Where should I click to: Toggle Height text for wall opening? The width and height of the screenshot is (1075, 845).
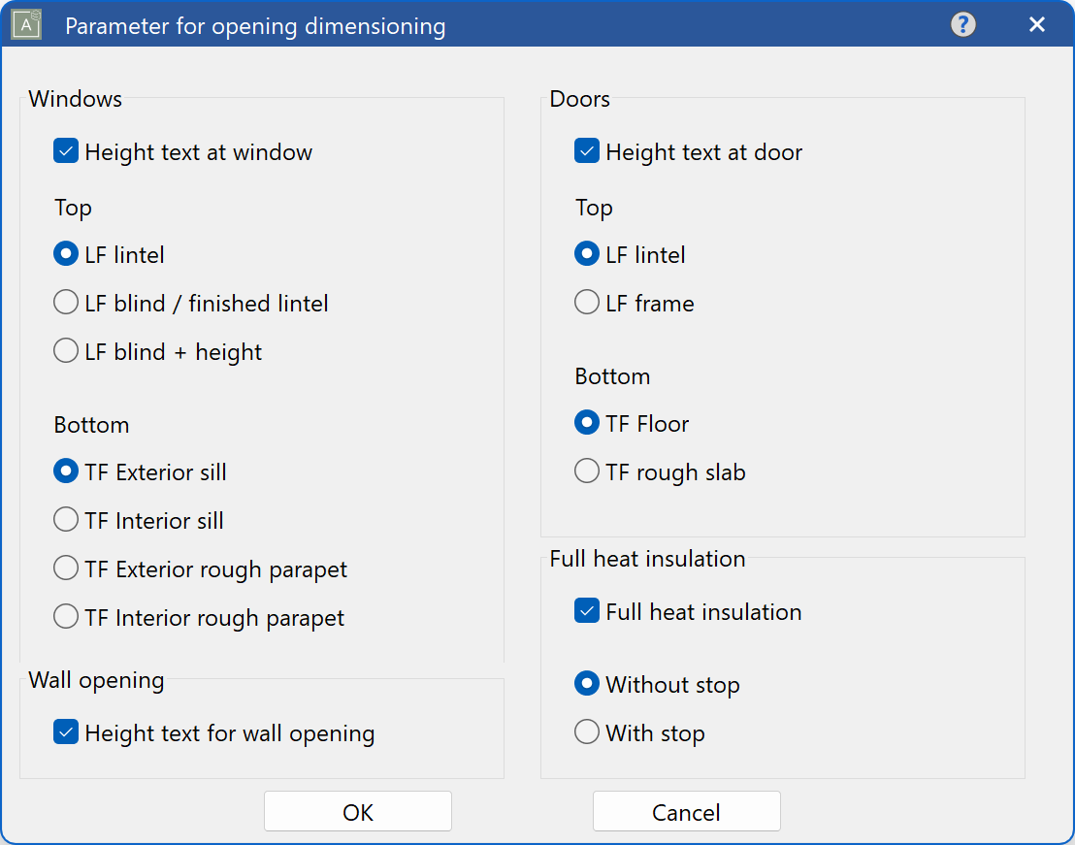coord(65,732)
